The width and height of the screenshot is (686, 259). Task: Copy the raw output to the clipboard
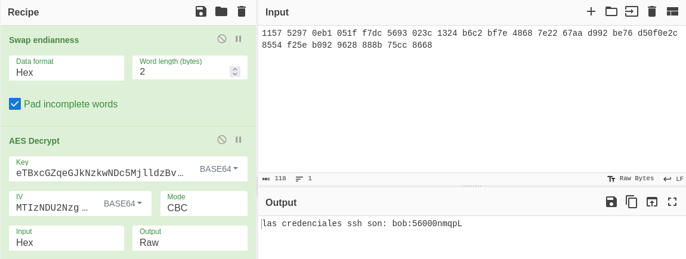(x=631, y=202)
